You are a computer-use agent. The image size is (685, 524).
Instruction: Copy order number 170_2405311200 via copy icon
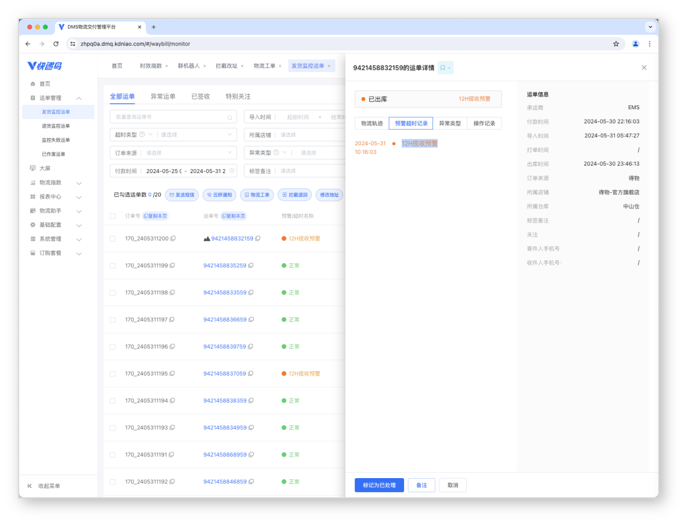pyautogui.click(x=172, y=239)
